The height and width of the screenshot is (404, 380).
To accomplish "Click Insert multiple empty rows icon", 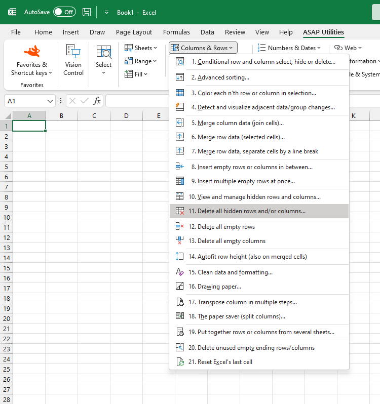I will [x=180, y=181].
